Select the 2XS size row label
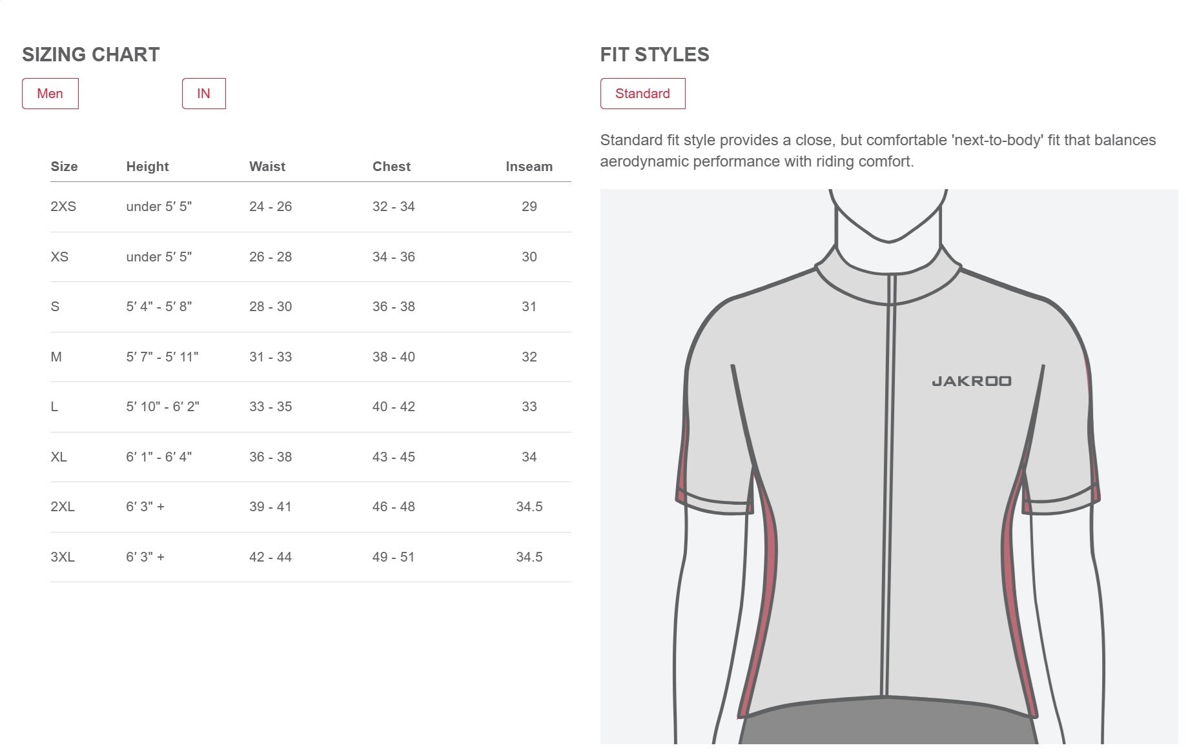The width and height of the screenshot is (1186, 752). tap(63, 207)
